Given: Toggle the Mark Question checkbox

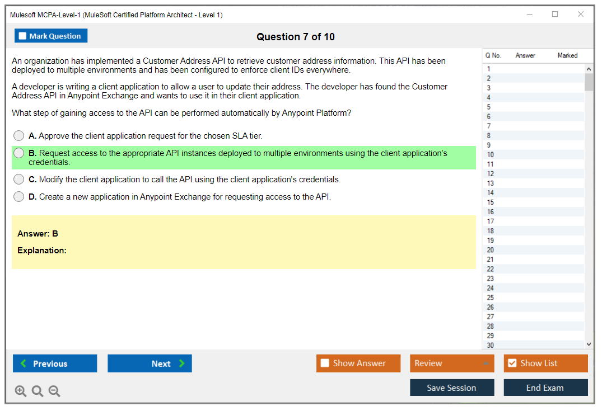Looking at the screenshot, I should coord(22,36).
